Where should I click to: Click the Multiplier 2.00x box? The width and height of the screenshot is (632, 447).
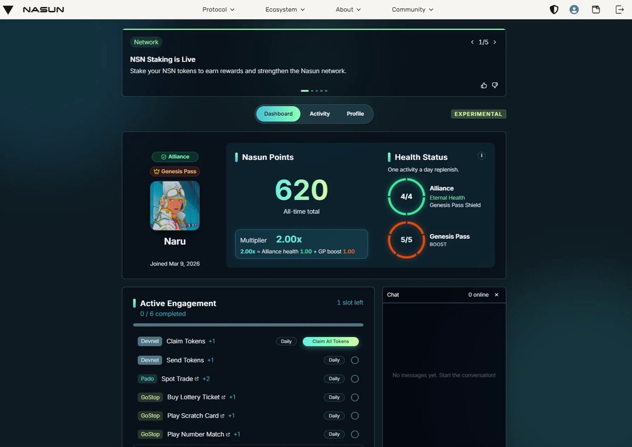[301, 244]
